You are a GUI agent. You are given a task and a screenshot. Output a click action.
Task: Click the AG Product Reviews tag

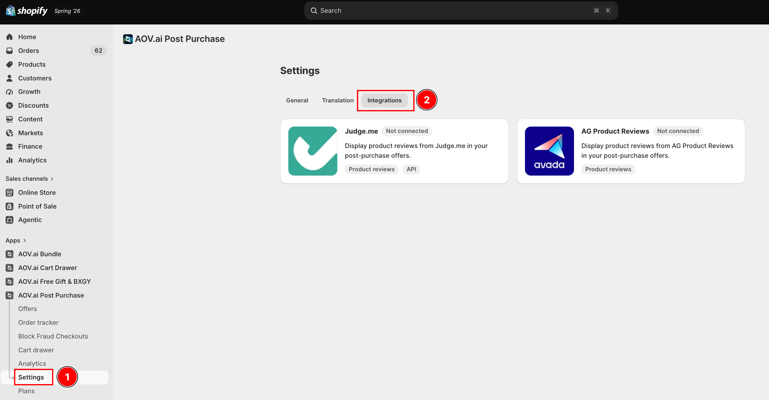coord(608,169)
